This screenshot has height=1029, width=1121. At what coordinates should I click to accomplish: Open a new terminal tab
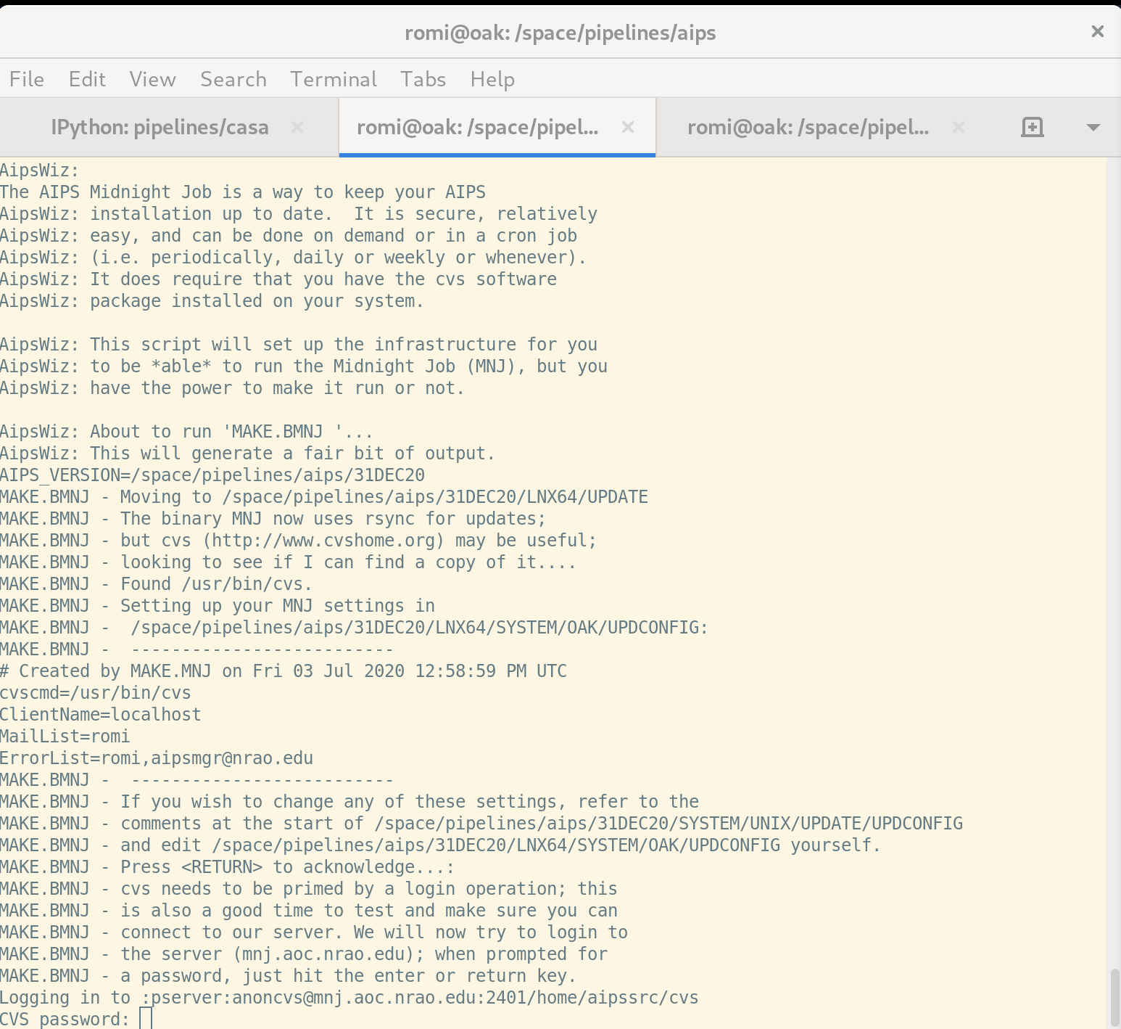1032,128
